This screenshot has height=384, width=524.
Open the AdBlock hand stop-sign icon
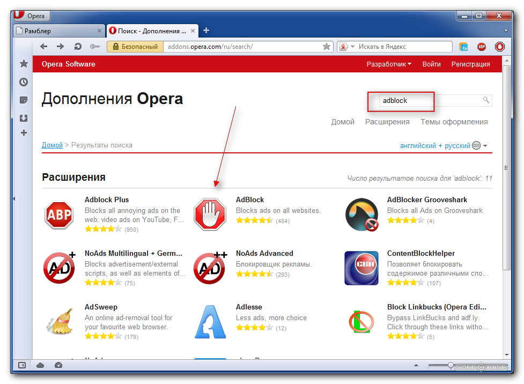[210, 215]
